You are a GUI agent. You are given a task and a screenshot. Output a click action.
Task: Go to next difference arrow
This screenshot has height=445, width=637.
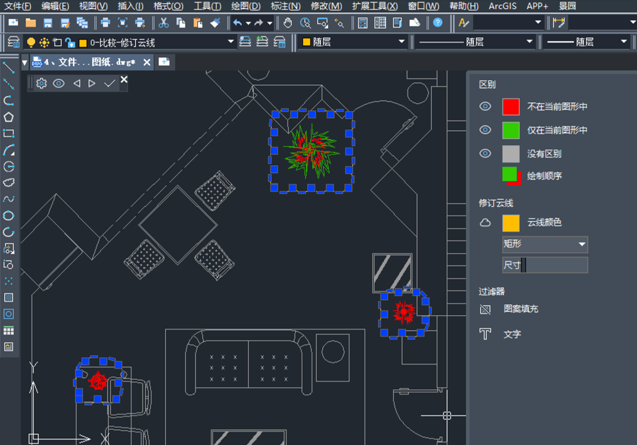coord(92,83)
